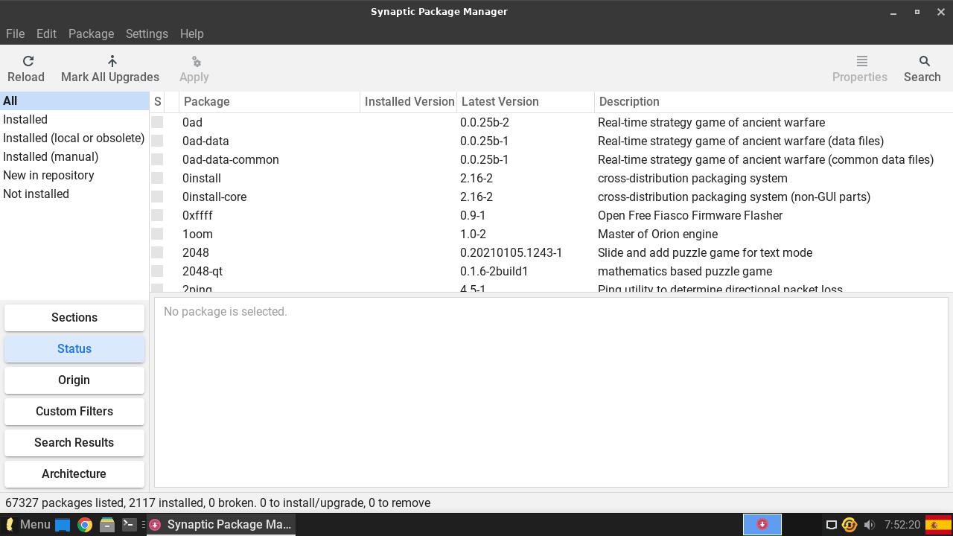Sort by the Package column header
This screenshot has height=536, width=953.
pyautogui.click(x=270, y=101)
